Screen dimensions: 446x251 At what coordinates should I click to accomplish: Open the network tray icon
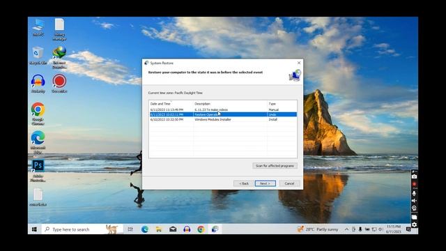point(374,229)
